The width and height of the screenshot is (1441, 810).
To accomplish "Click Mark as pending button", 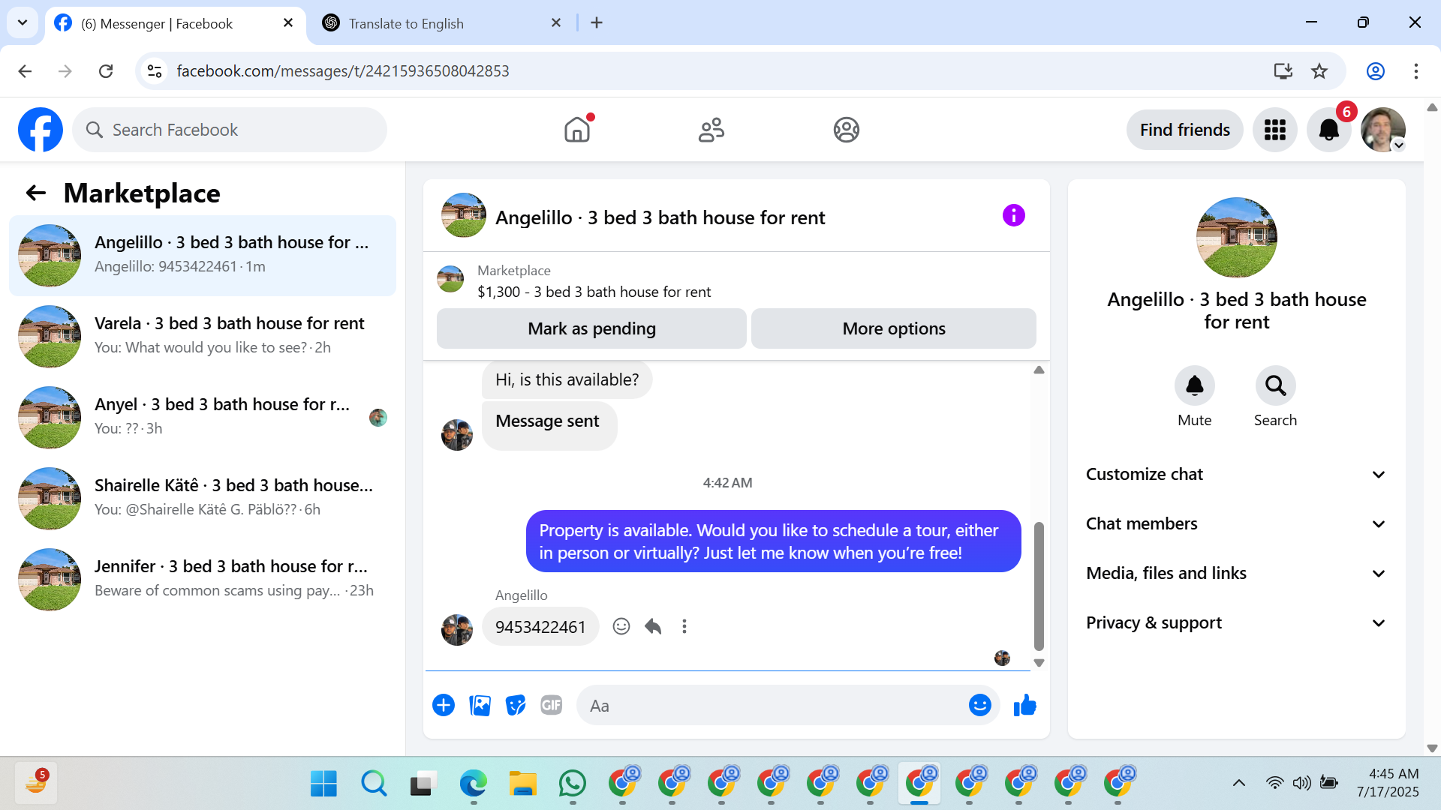I will tap(591, 328).
